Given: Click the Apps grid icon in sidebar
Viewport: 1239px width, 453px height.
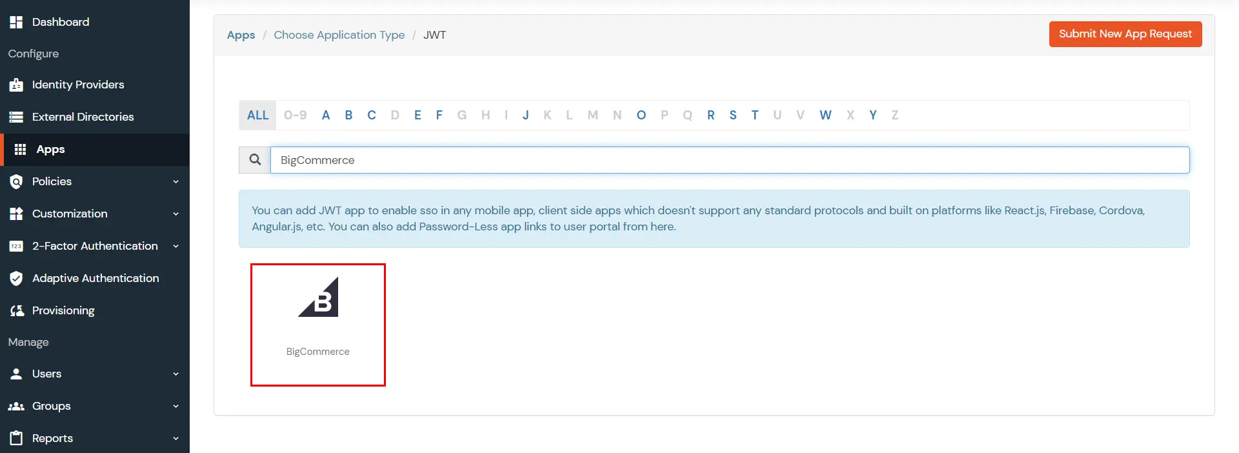Looking at the screenshot, I should pyautogui.click(x=20, y=149).
